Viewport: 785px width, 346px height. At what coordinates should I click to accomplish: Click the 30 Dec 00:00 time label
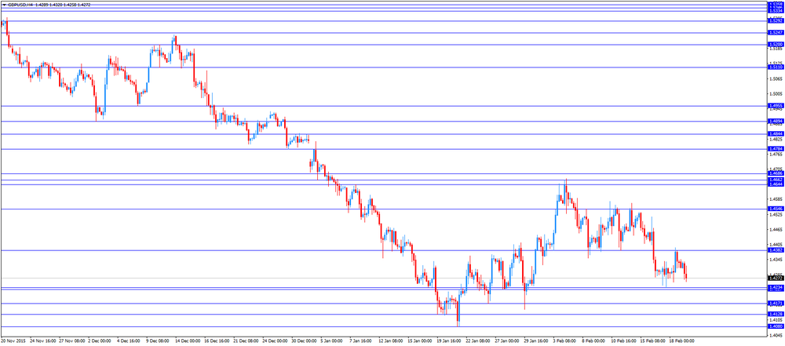[305, 341]
